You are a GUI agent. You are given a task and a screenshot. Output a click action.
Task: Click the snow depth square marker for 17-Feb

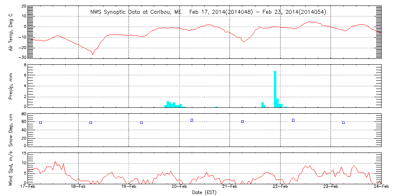click(x=40, y=122)
